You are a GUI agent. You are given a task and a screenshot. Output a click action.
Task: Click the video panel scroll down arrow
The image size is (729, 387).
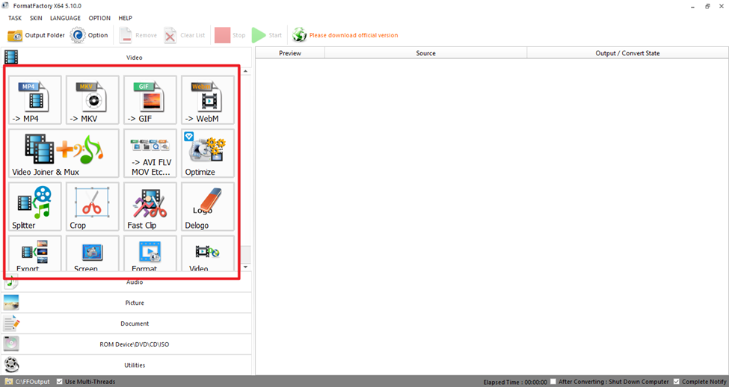tap(245, 267)
